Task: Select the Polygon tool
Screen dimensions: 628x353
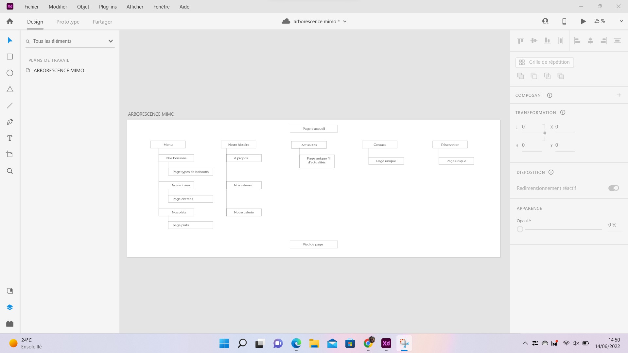Action: (10, 89)
